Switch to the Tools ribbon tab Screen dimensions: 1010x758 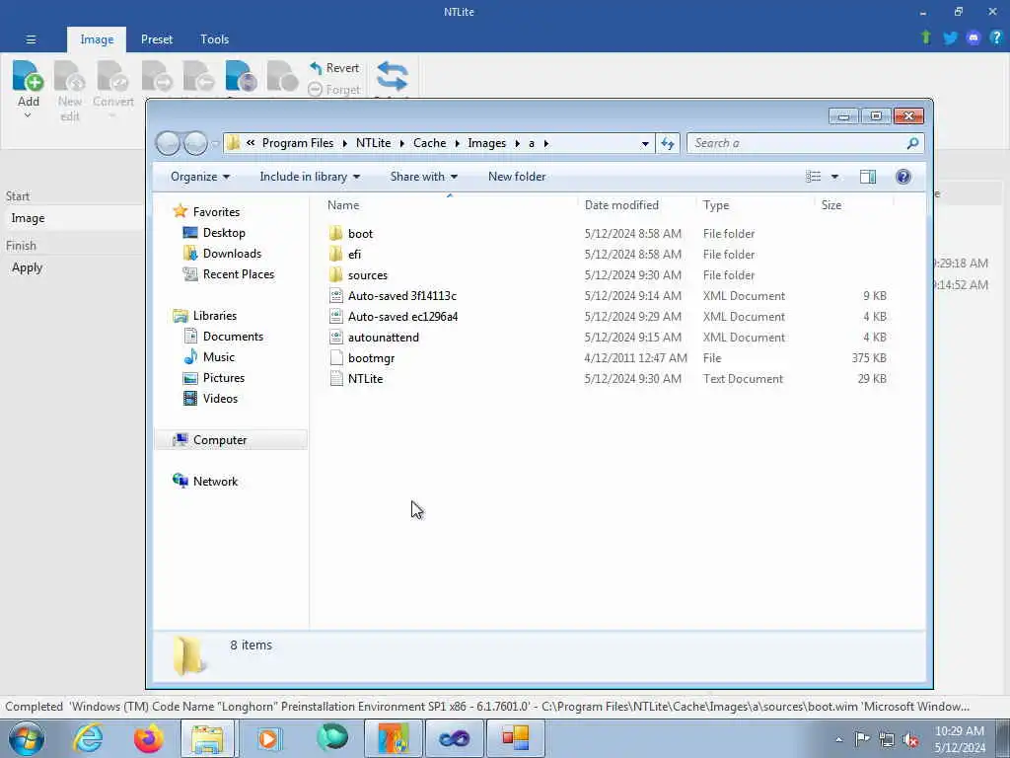[214, 39]
